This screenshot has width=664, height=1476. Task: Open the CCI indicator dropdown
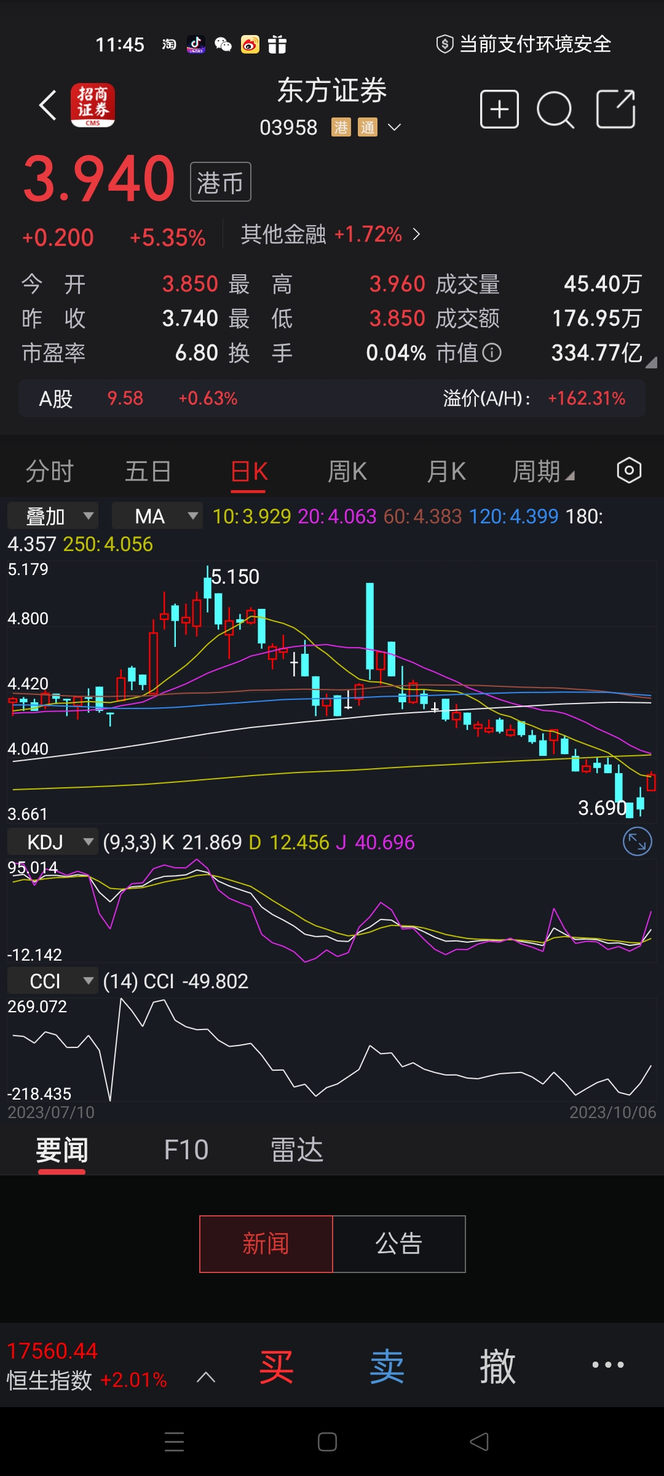point(53,981)
